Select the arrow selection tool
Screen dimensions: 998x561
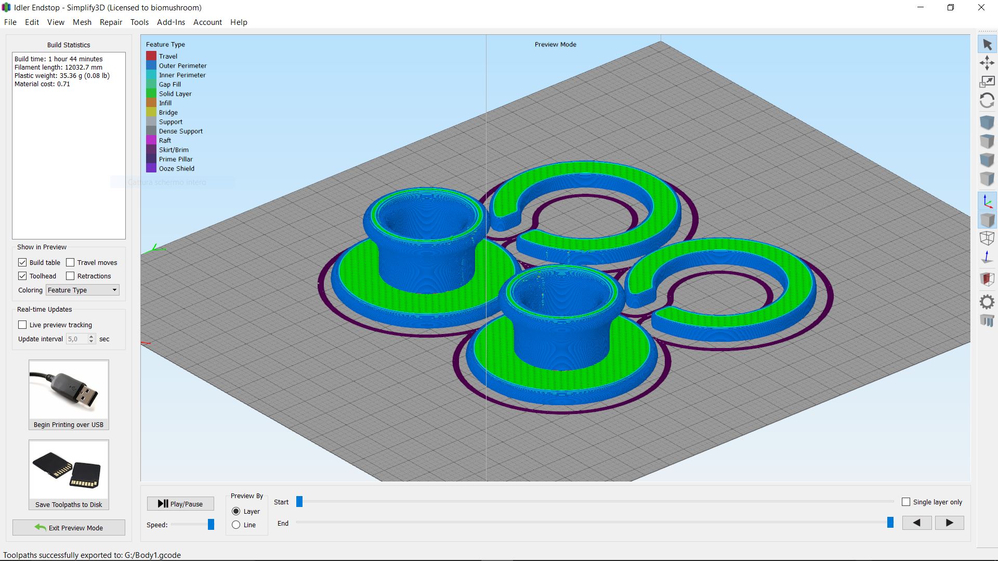987,45
